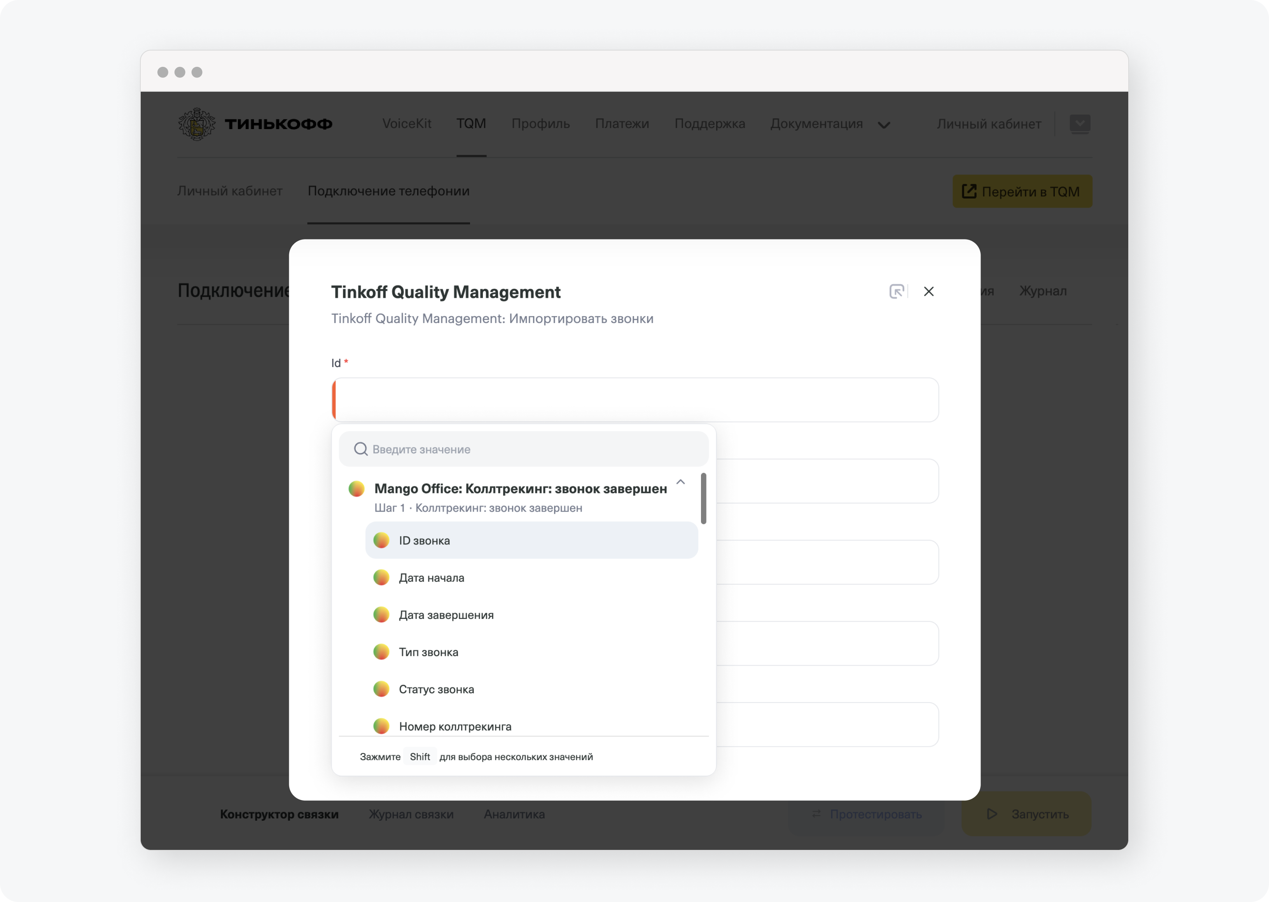Viewport: 1269px width, 902px height.
Task: Close the Tinkoff Quality Management dialog
Action: coord(928,291)
